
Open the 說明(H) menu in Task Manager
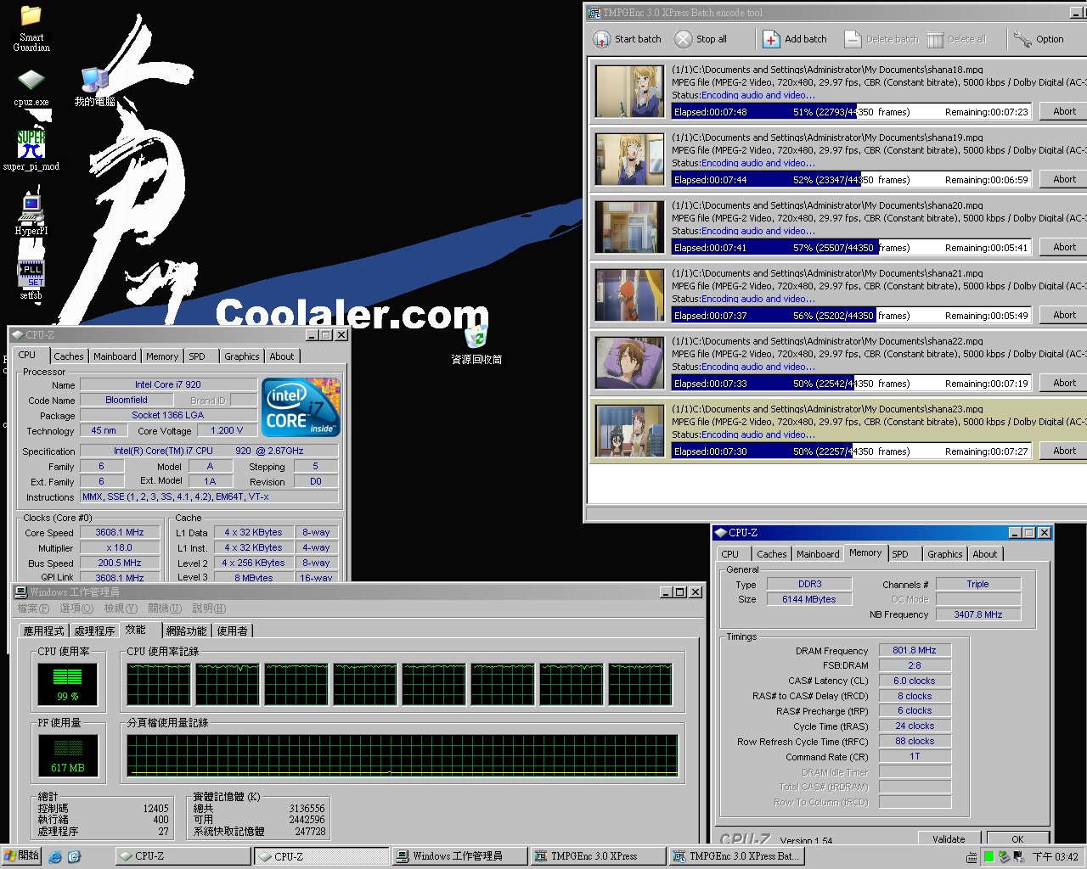pos(209,608)
